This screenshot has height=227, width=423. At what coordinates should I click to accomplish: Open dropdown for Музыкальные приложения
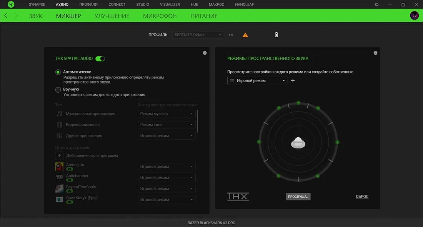point(167,113)
